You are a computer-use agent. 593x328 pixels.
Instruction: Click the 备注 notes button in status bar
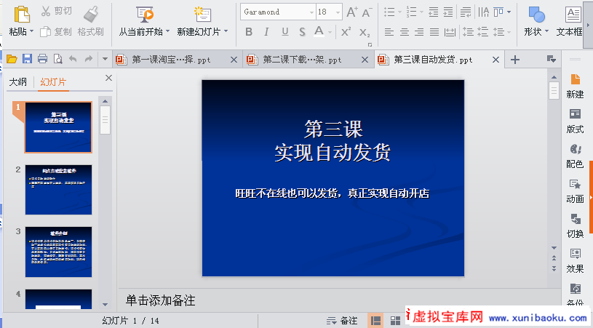coord(342,321)
